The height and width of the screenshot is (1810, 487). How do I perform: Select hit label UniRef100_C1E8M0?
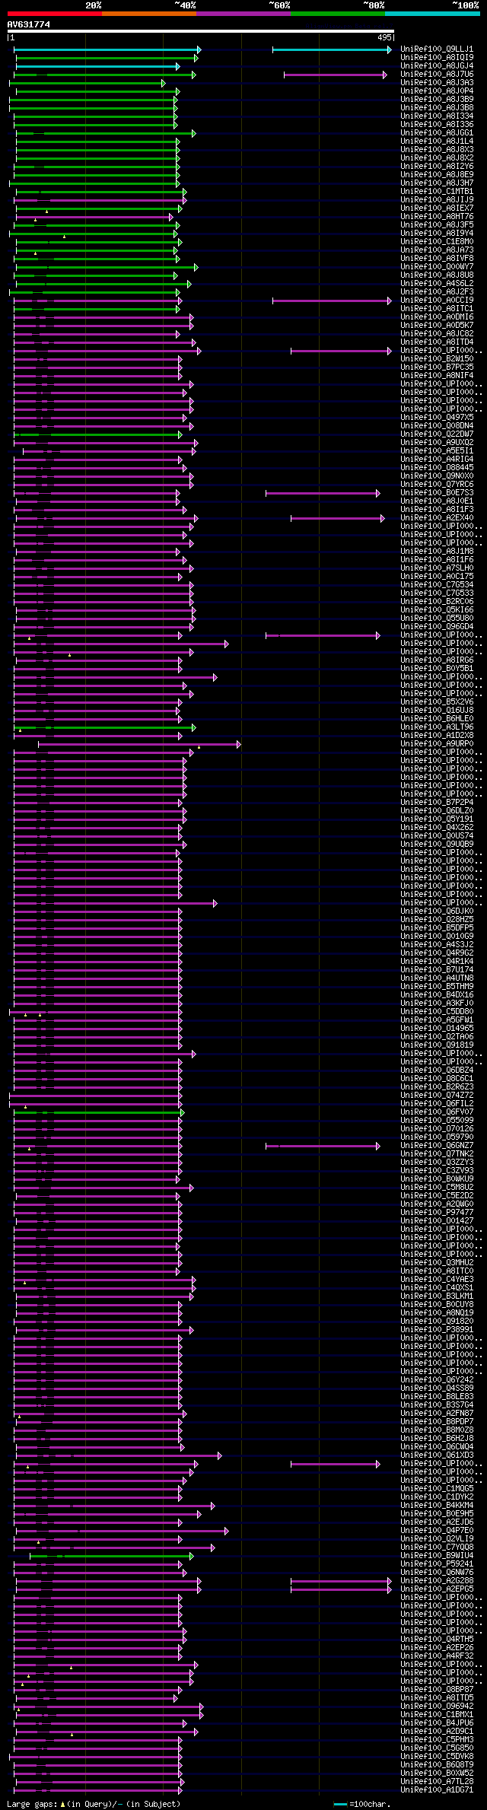coord(437,241)
